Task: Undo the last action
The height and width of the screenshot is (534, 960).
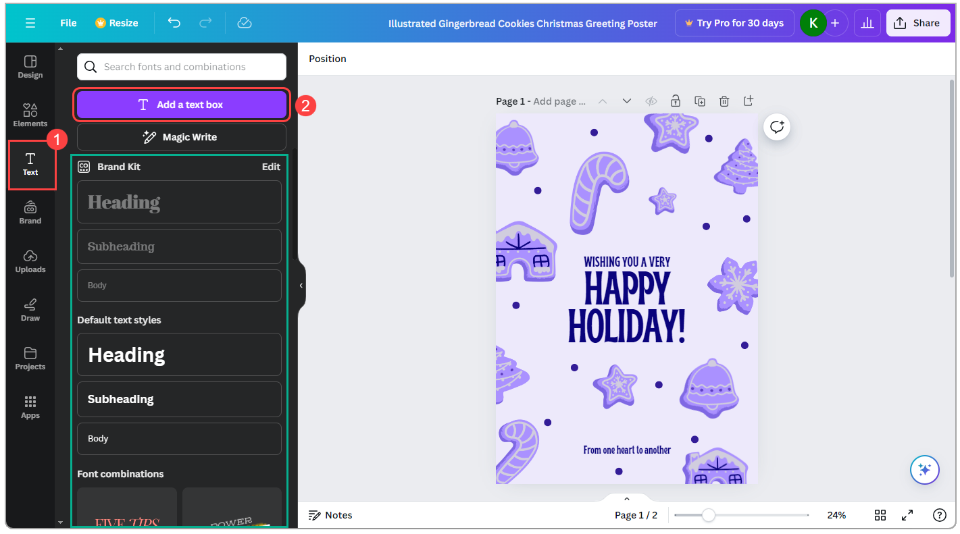Action: pos(174,22)
